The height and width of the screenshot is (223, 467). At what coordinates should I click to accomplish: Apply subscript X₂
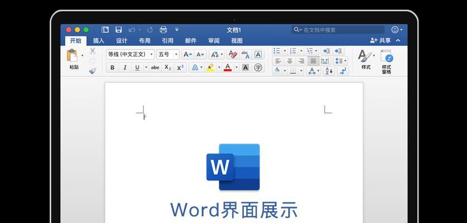[x=168, y=67]
